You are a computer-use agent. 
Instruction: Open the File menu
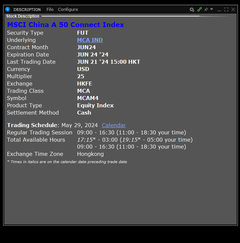click(50, 10)
